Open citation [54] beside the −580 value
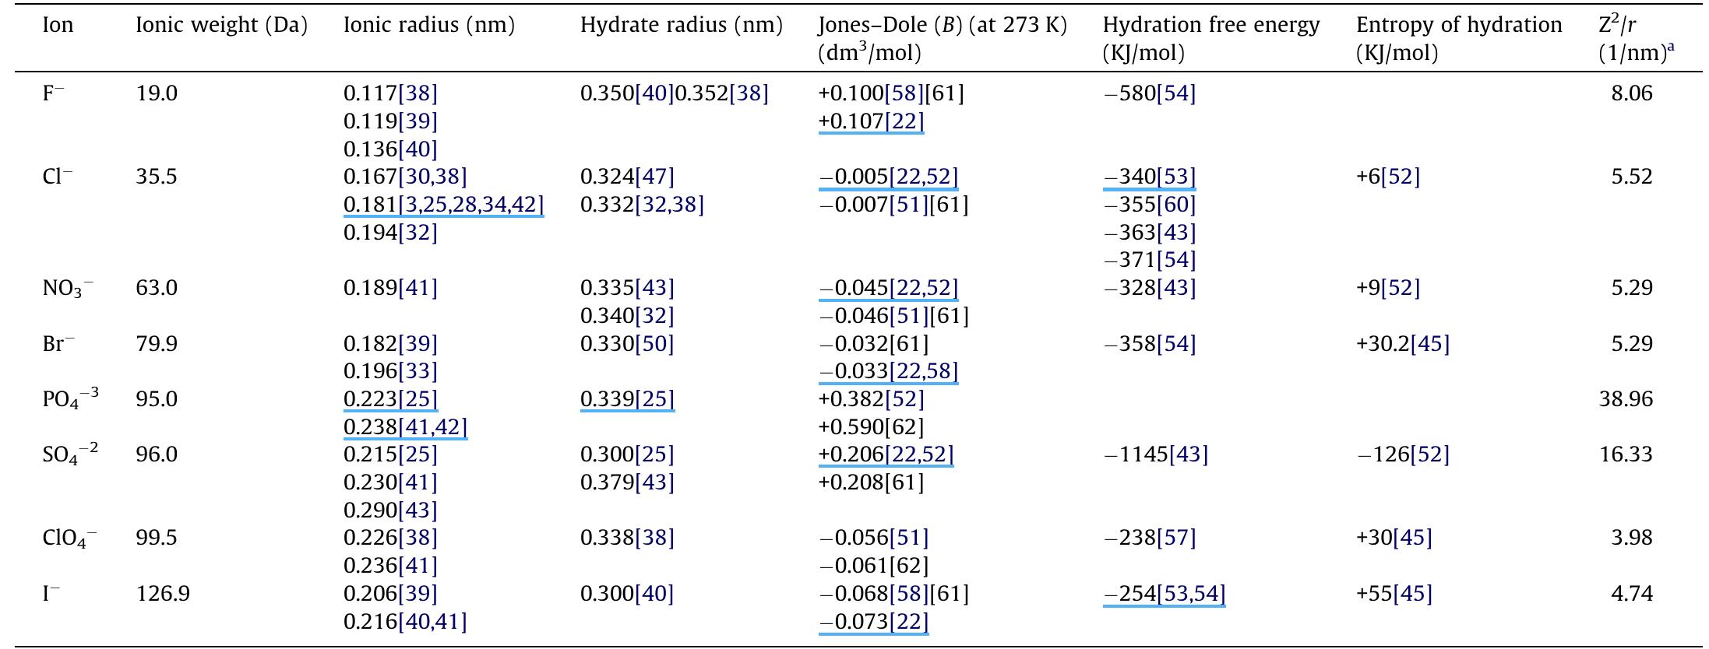This screenshot has height=649, width=1709. tap(1175, 94)
